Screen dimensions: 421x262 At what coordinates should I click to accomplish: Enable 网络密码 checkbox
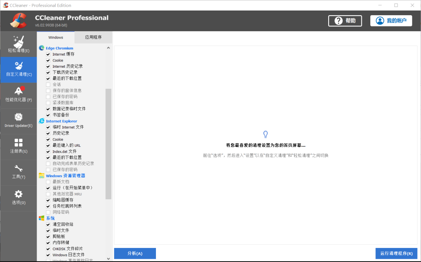click(x=48, y=213)
